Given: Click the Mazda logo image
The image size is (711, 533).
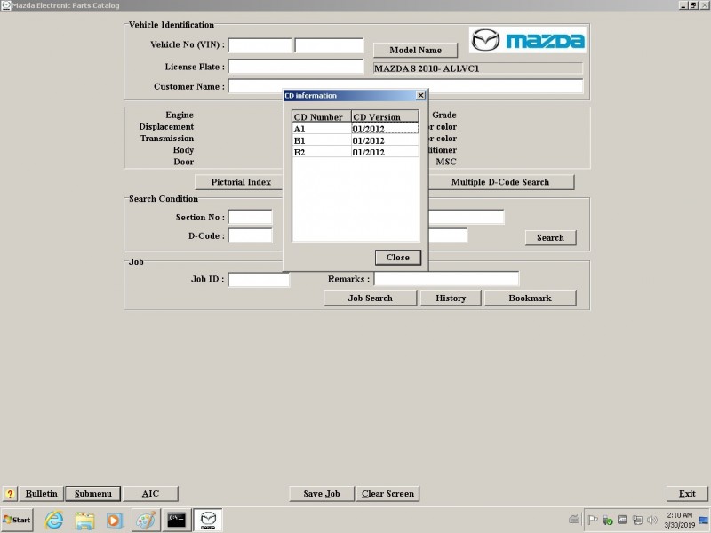Looking at the screenshot, I should (527, 40).
